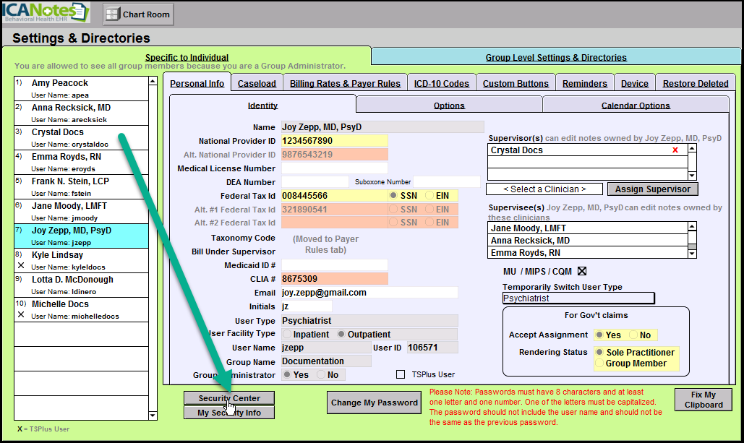Remove Crystal Docs supervisor with red X

tap(675, 150)
